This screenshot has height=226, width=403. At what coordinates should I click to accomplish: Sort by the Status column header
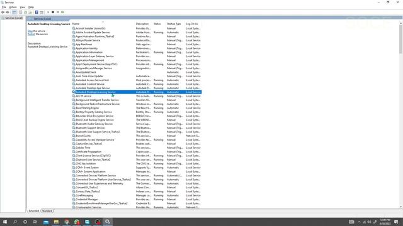pos(157,24)
